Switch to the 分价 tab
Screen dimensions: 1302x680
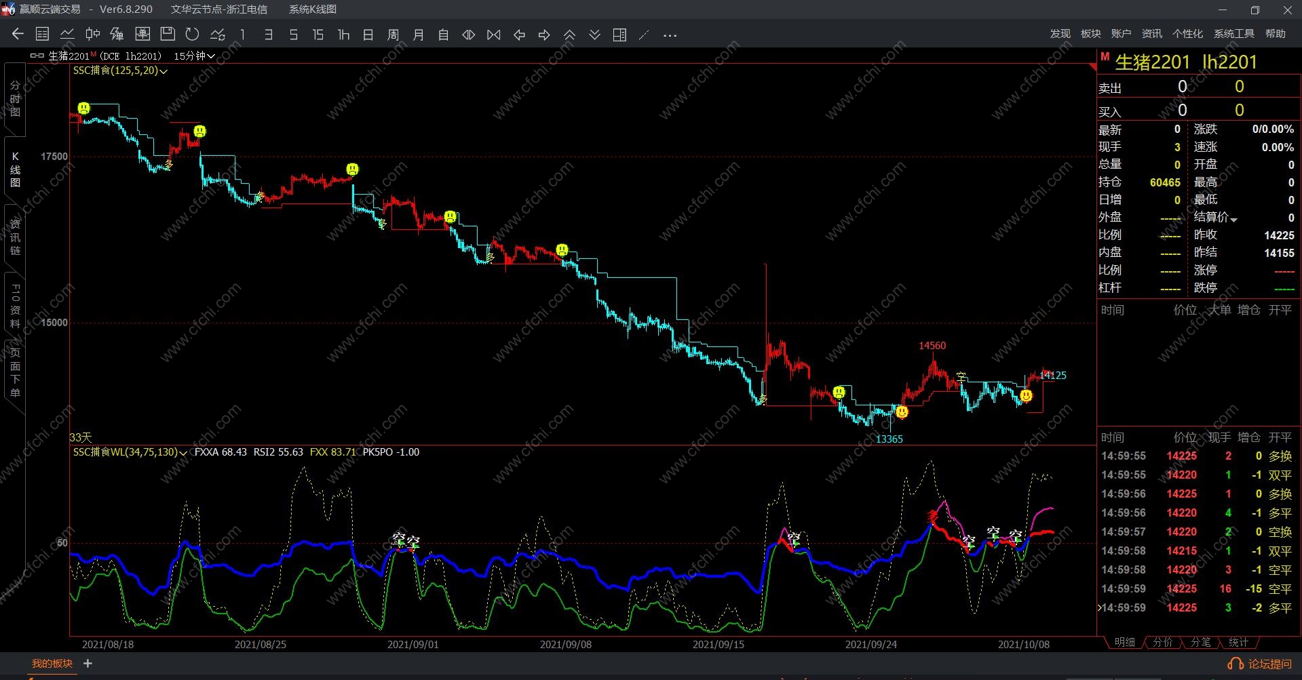1162,642
